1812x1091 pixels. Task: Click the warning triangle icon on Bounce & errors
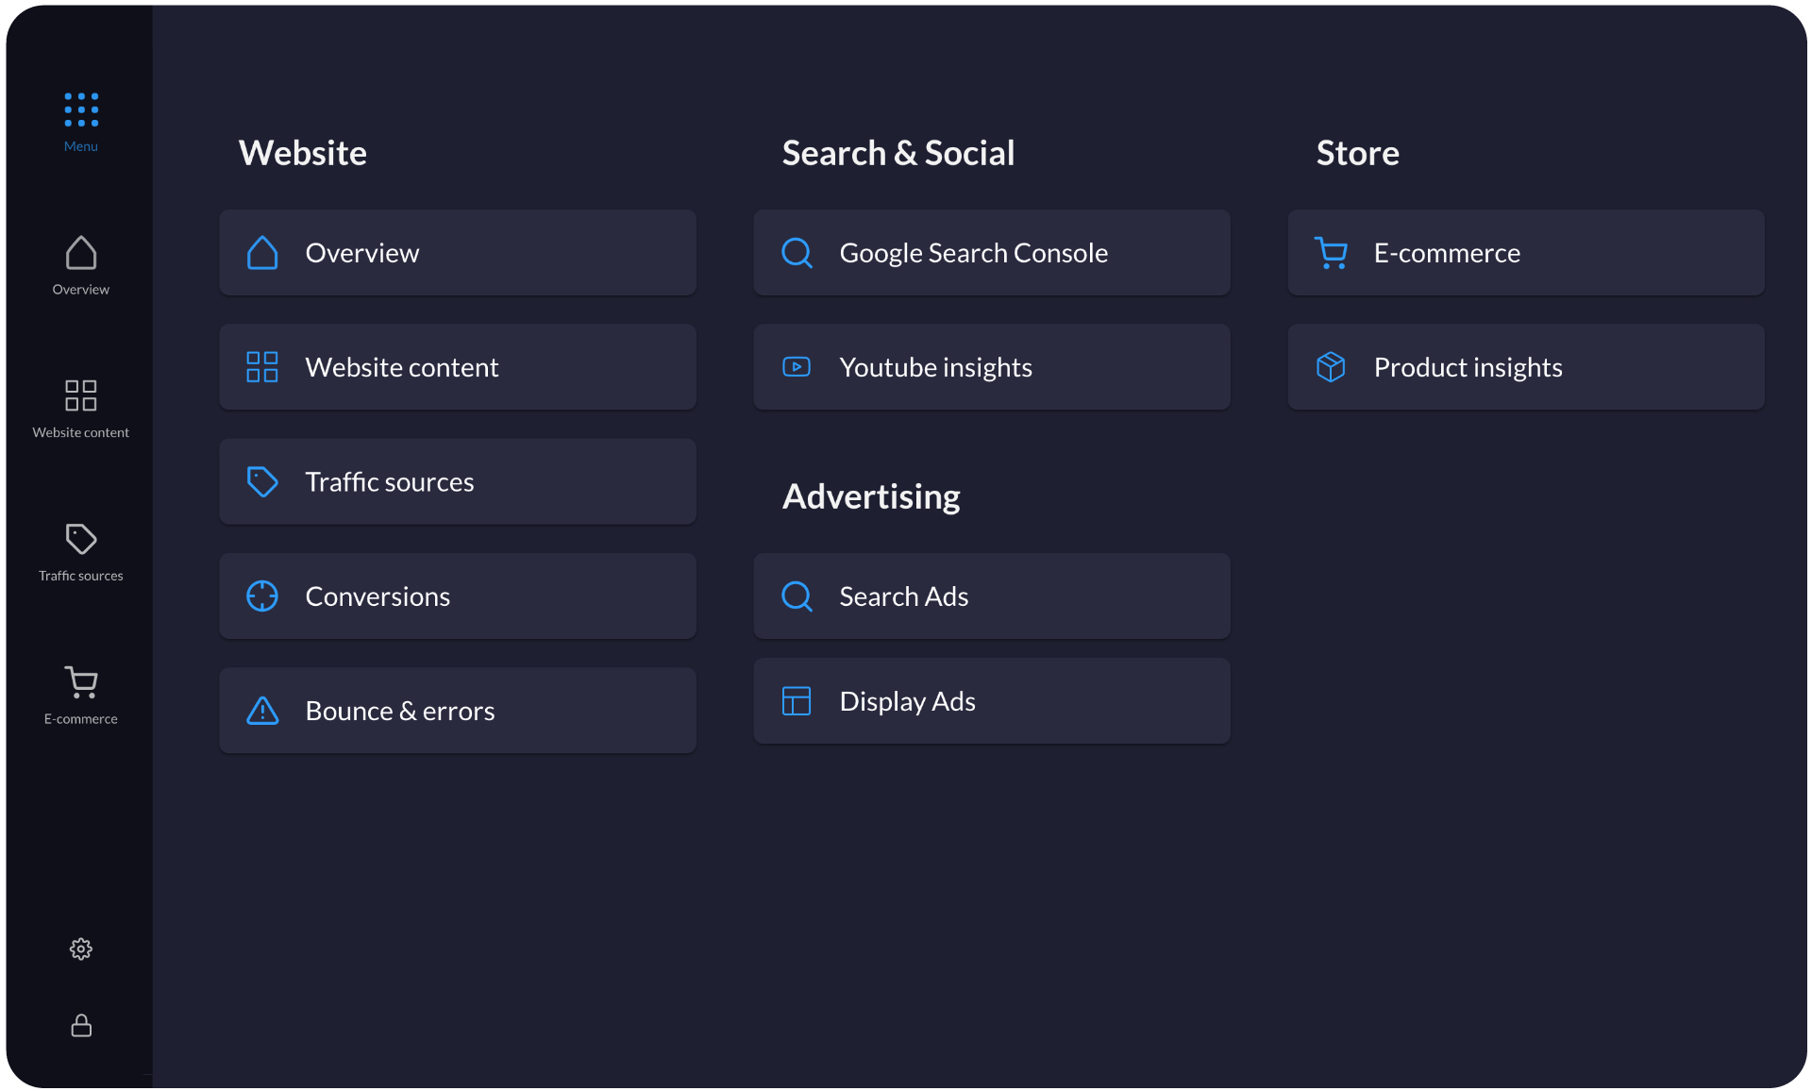(x=261, y=711)
